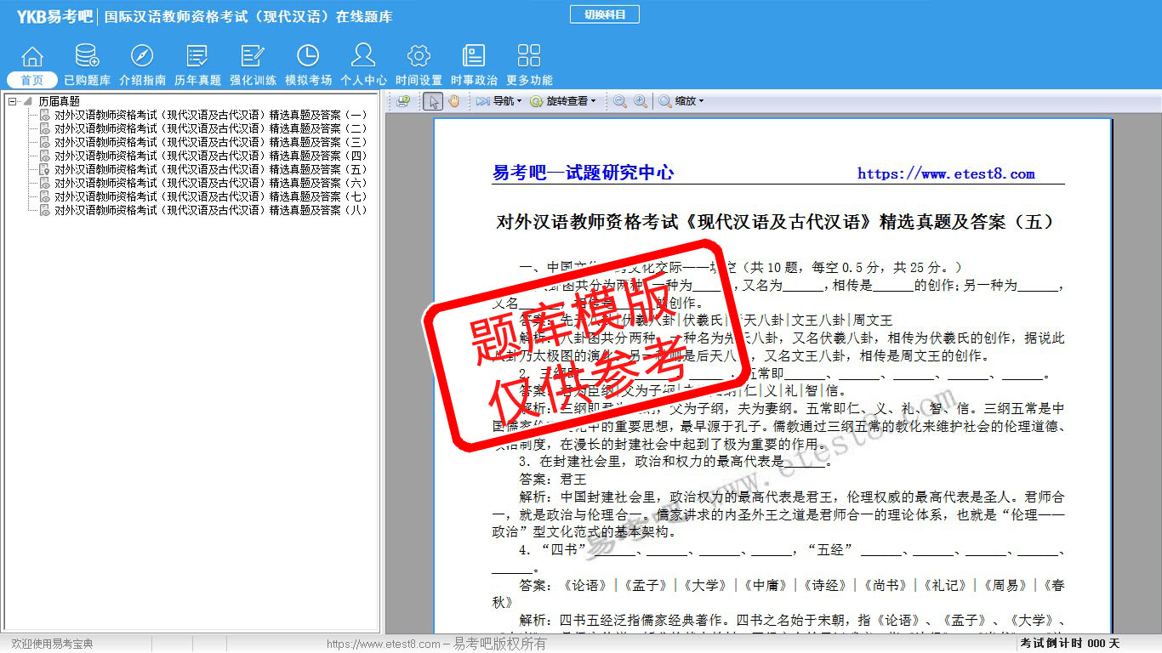
Task: Click the zoom out magnifier
Action: coord(620,101)
